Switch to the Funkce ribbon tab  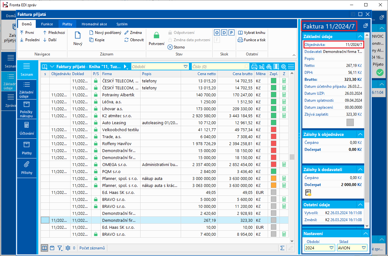point(47,24)
